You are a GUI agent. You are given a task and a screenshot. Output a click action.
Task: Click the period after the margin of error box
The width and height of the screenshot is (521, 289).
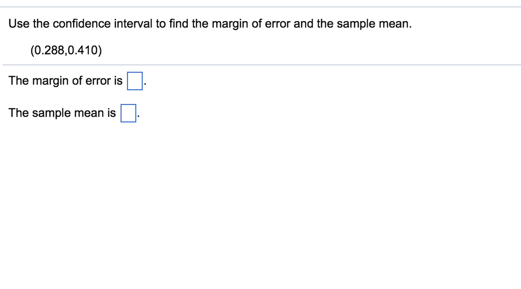[145, 84]
